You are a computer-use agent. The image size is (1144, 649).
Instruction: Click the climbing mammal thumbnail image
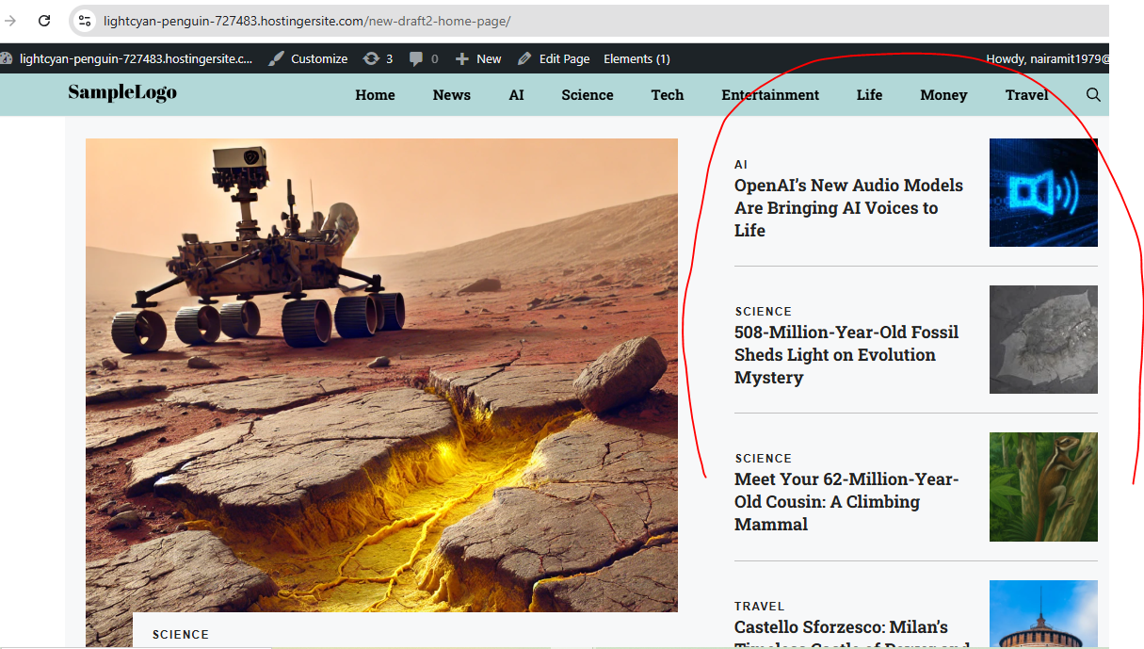click(x=1043, y=487)
